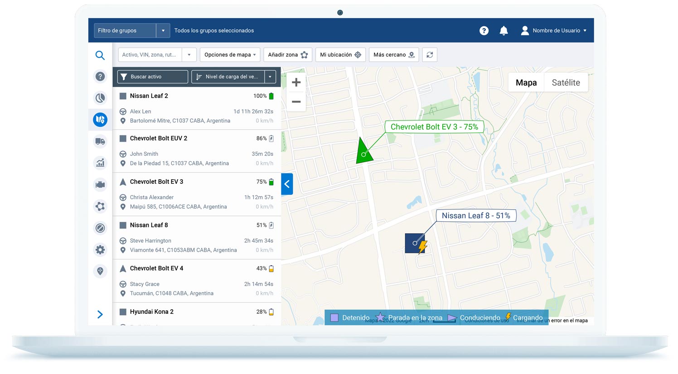Click the Detenido legend entry
This screenshot has width=678, height=374.
pyautogui.click(x=350, y=318)
